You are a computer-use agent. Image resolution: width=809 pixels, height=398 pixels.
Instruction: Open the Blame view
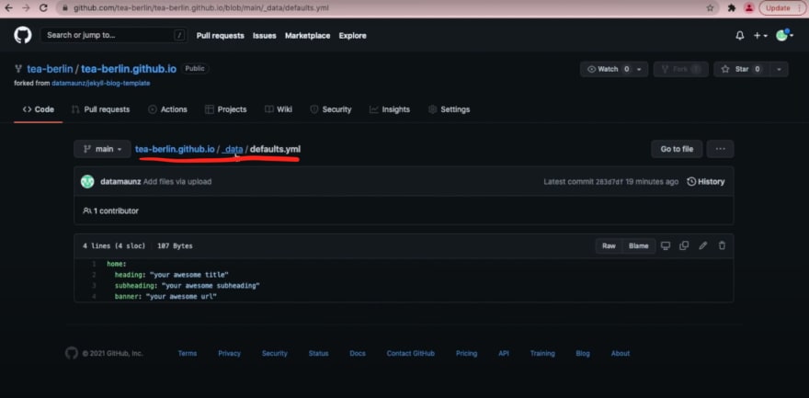click(639, 246)
